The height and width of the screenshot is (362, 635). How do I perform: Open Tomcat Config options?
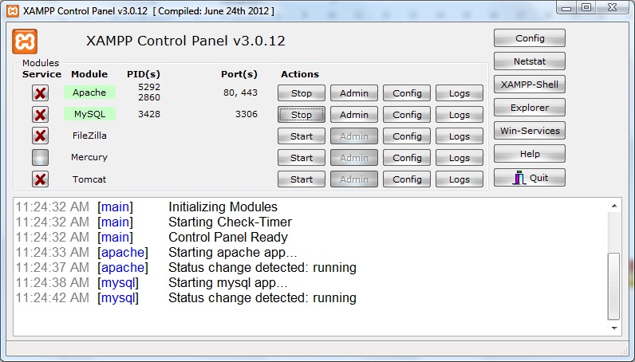[407, 179]
